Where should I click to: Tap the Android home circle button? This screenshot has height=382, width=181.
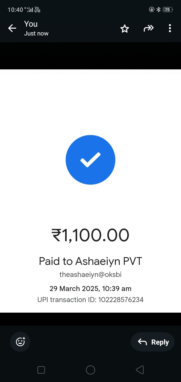(90, 370)
